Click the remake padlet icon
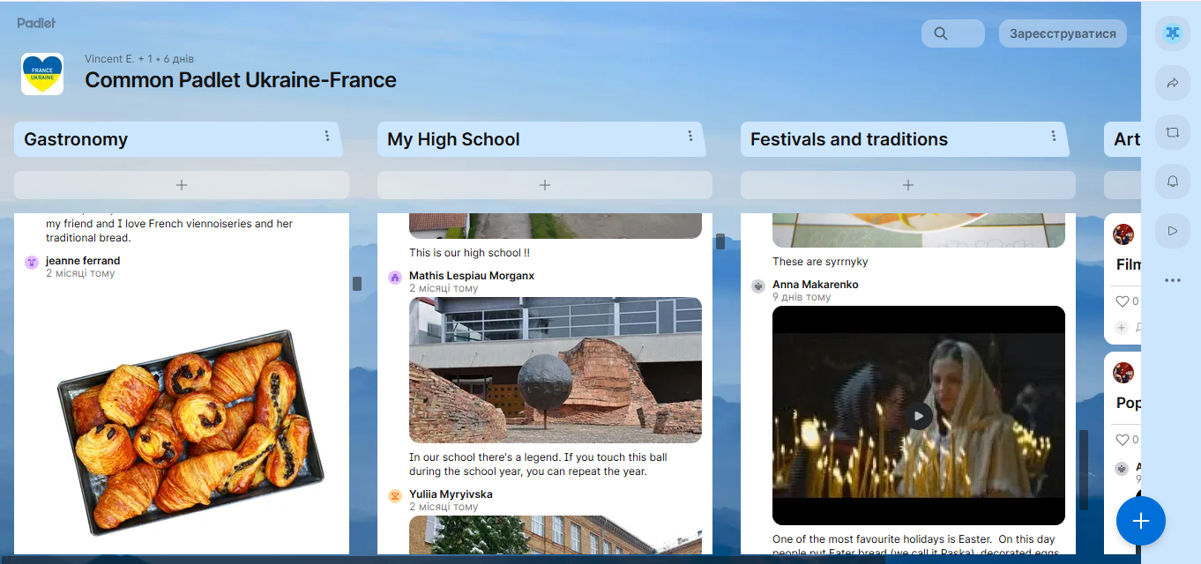Image resolution: width=1201 pixels, height=564 pixels. pos(1172,132)
